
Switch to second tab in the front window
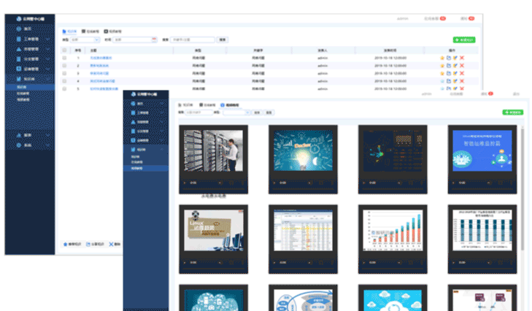(207, 105)
